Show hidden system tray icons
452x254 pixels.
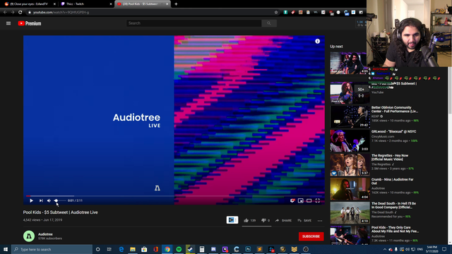pyautogui.click(x=384, y=249)
